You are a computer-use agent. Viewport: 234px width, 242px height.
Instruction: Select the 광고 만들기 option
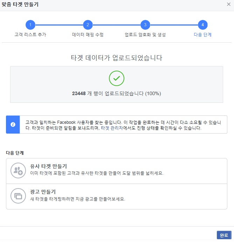tap(117, 197)
